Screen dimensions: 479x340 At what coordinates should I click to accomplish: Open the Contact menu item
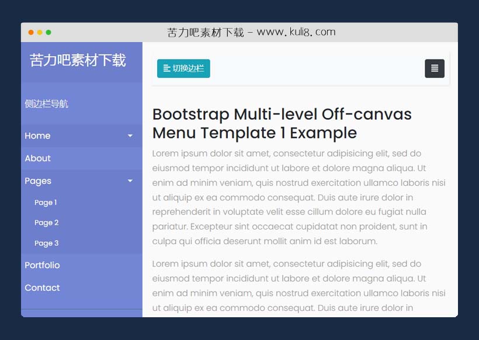pos(42,288)
